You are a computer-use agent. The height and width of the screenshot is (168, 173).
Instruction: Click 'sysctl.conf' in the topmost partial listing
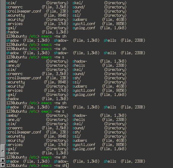(x=84, y=24)
